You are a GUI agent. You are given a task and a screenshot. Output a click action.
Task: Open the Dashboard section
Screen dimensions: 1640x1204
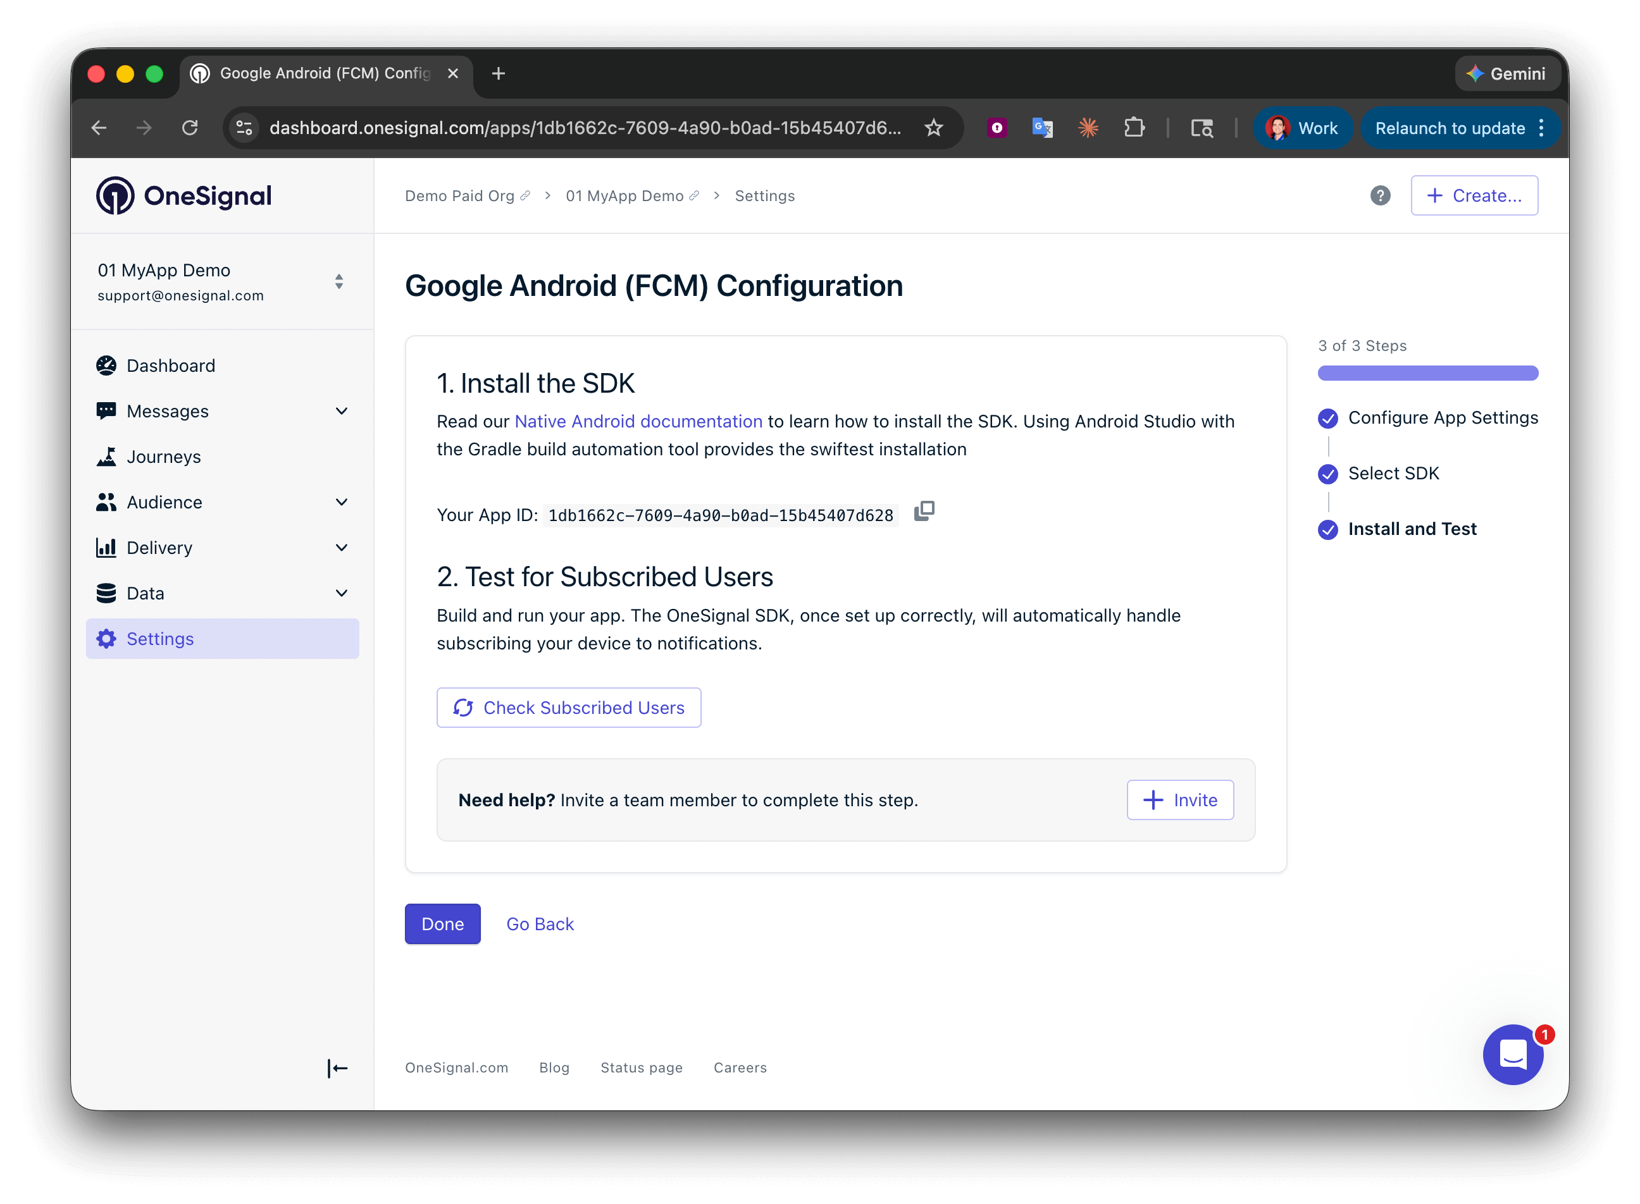click(x=170, y=365)
